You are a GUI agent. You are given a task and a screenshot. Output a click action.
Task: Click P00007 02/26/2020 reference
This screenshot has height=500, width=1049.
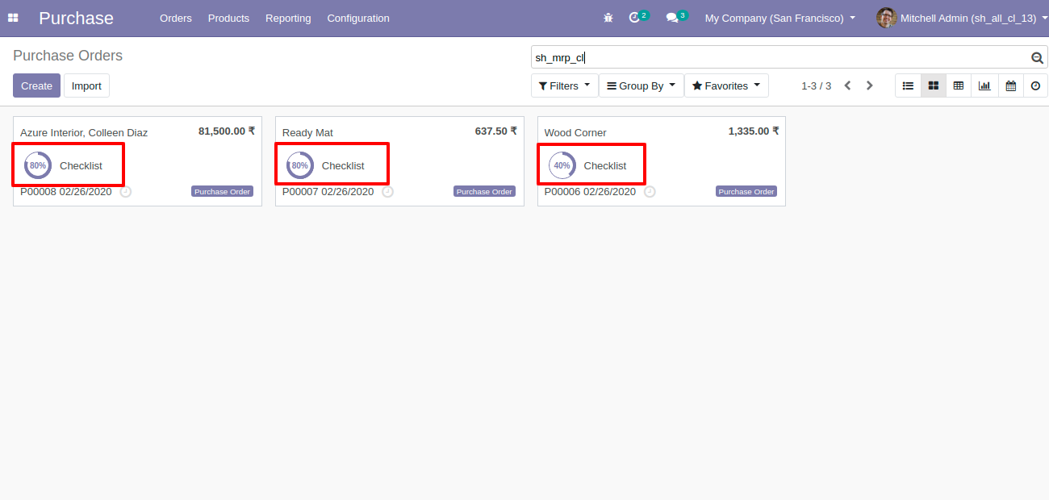pos(328,192)
